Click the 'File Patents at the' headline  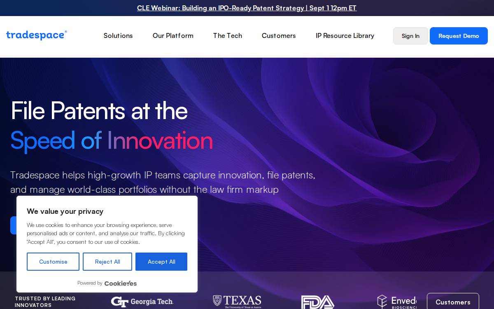(99, 110)
